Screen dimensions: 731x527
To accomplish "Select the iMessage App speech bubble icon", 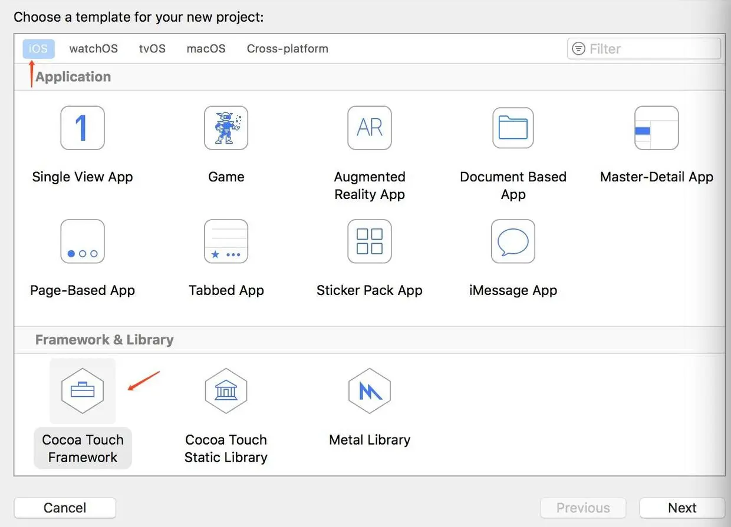I will (x=513, y=241).
